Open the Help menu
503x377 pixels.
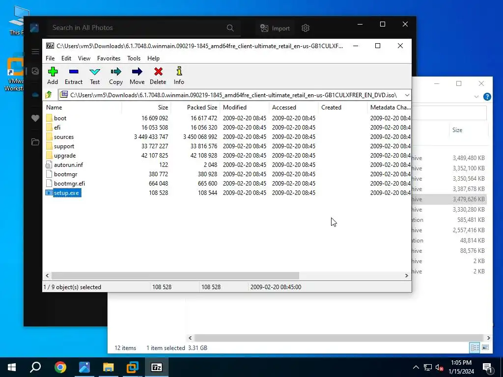tap(153, 58)
